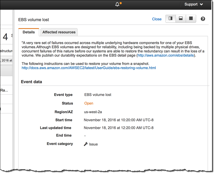The image size is (215, 174).
Task: Click the EBS volume lost panel title
Action: pos(33,20)
